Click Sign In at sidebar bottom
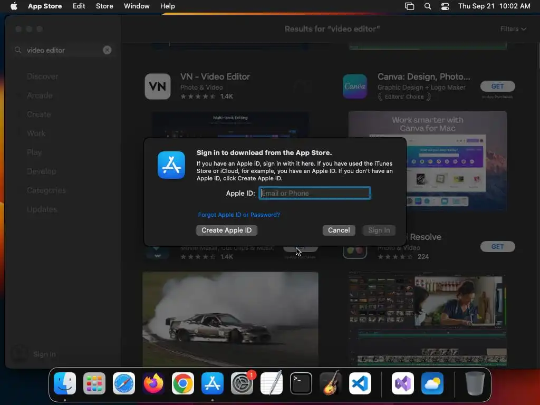 [44, 354]
